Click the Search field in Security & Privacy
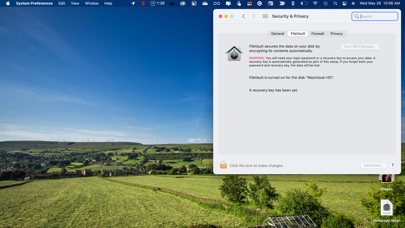405x228 pixels. click(375, 16)
